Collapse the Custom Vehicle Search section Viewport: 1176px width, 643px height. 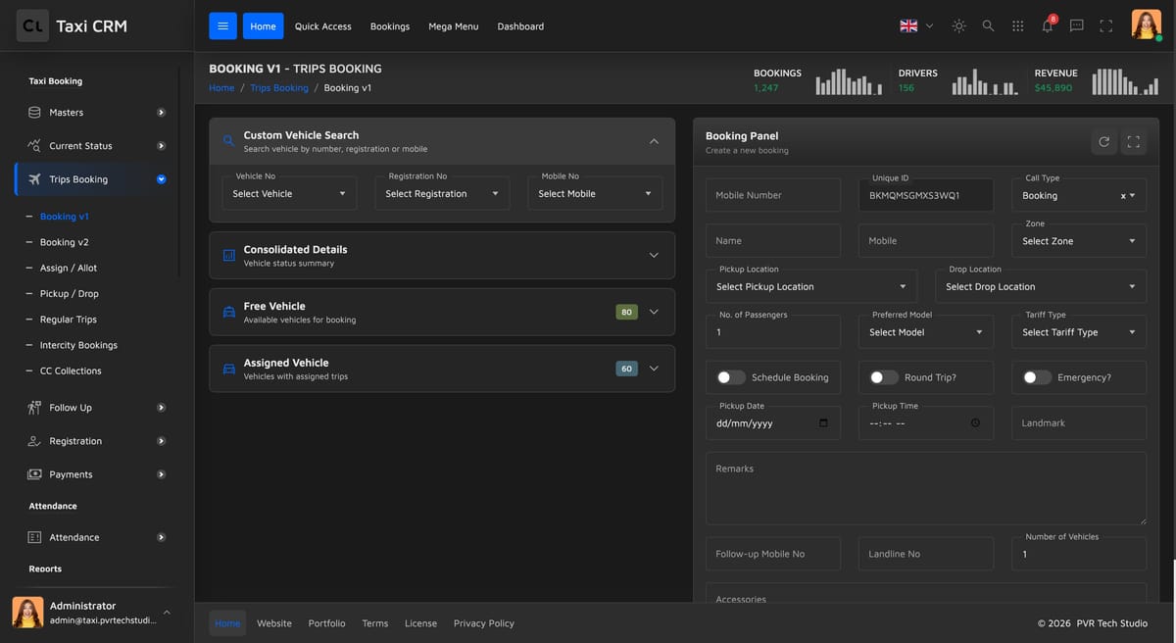[654, 141]
